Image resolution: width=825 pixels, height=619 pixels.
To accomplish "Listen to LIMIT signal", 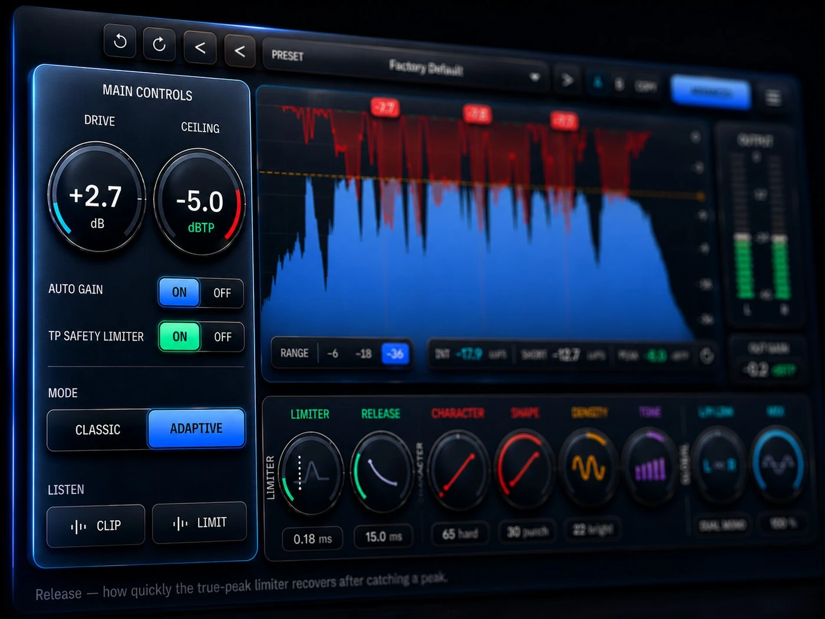I will coord(199,522).
